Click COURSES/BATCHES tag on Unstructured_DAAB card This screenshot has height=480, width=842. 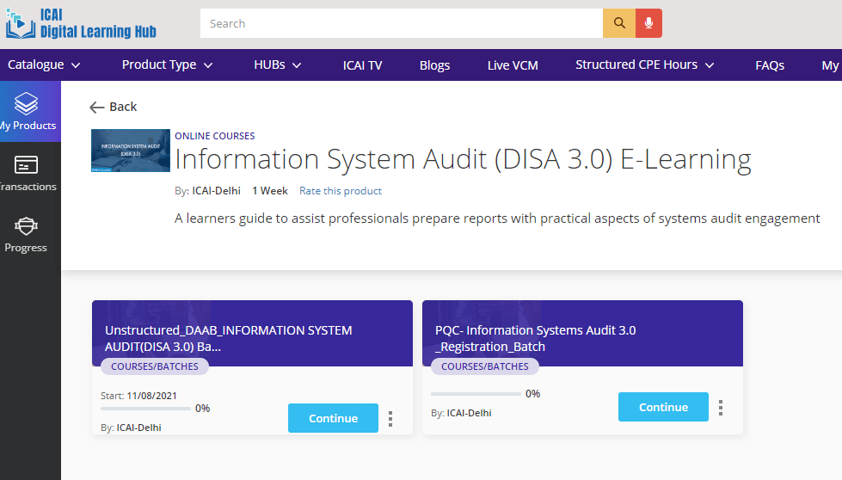click(155, 366)
